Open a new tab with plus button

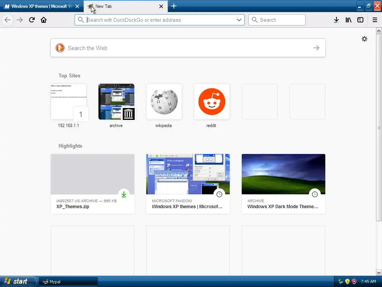click(174, 6)
